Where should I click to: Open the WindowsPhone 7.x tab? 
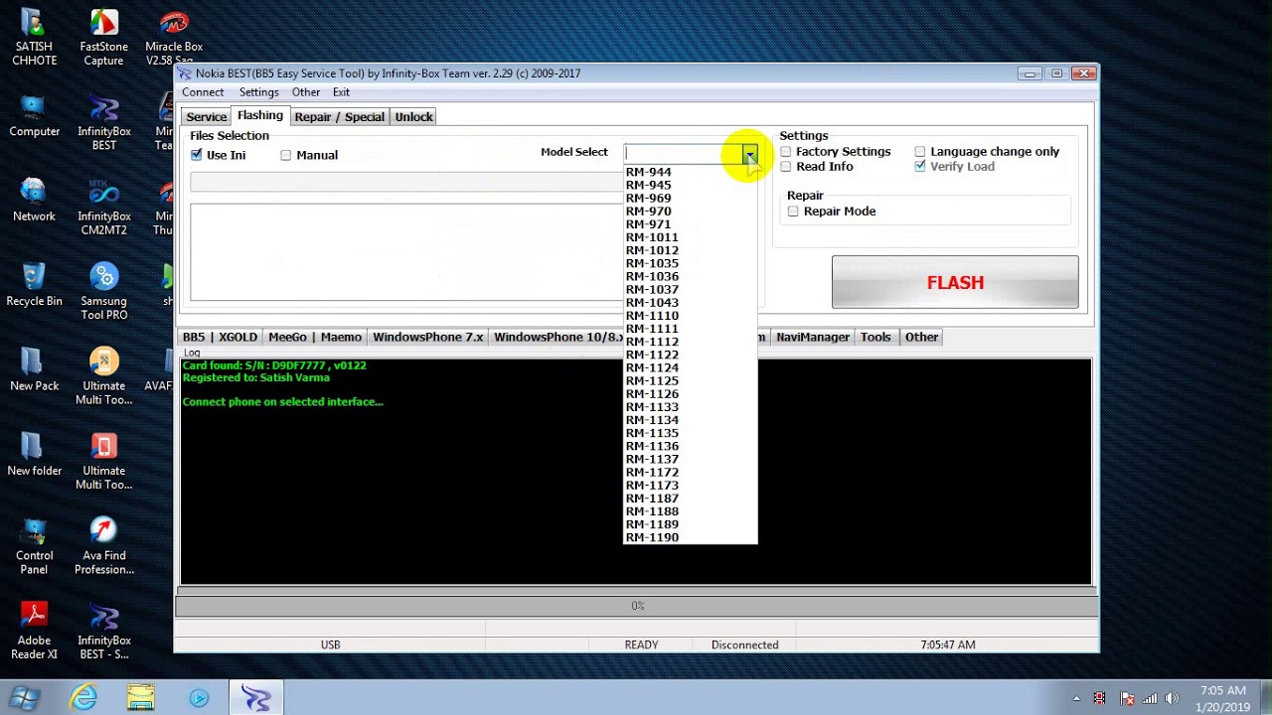[427, 338]
